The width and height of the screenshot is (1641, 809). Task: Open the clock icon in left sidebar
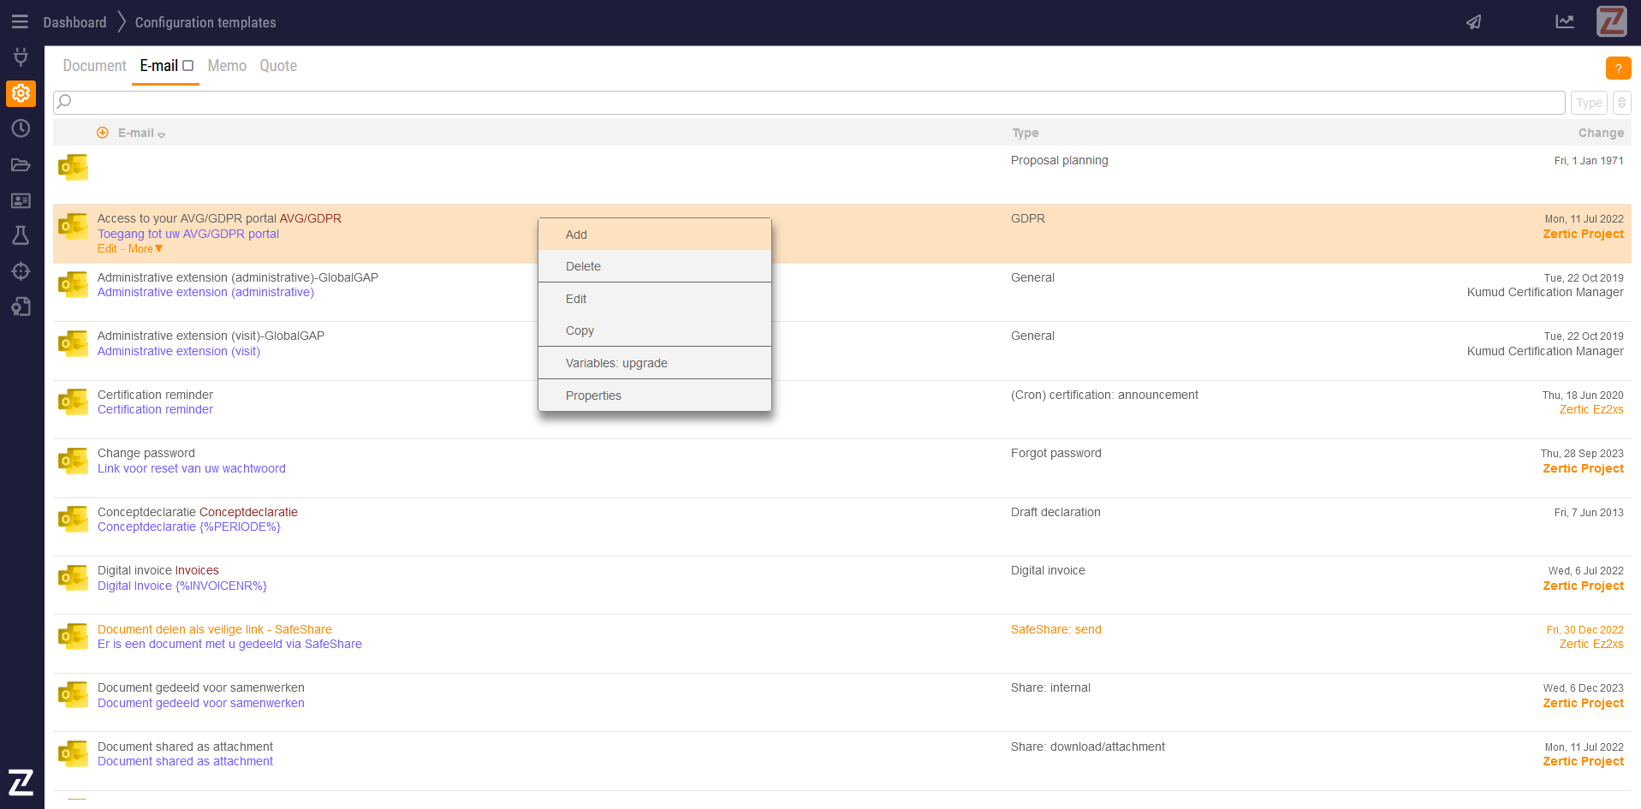[x=21, y=128]
